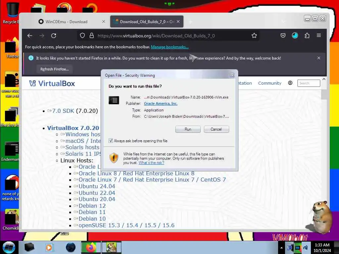The width and height of the screenshot is (339, 254).
Task: Open the Manage bookmarks... link
Action: tap(170, 47)
